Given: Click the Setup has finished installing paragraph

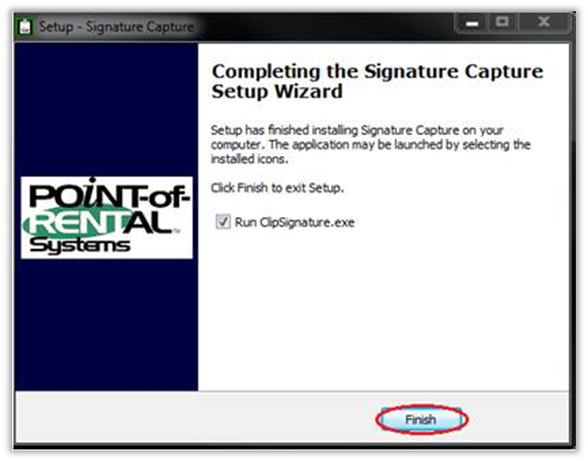Looking at the screenshot, I should pos(371,144).
